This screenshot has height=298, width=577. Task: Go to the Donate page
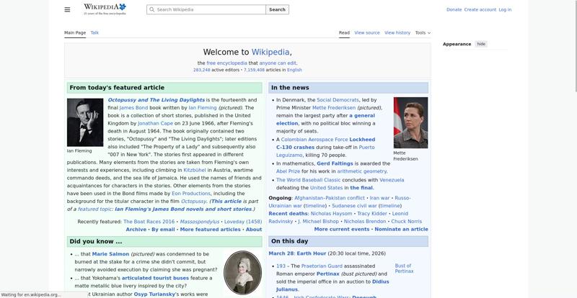click(454, 10)
